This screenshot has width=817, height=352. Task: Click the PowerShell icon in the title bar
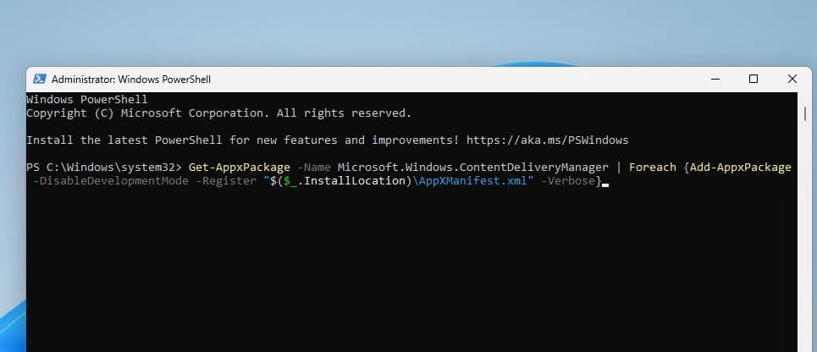pos(39,79)
